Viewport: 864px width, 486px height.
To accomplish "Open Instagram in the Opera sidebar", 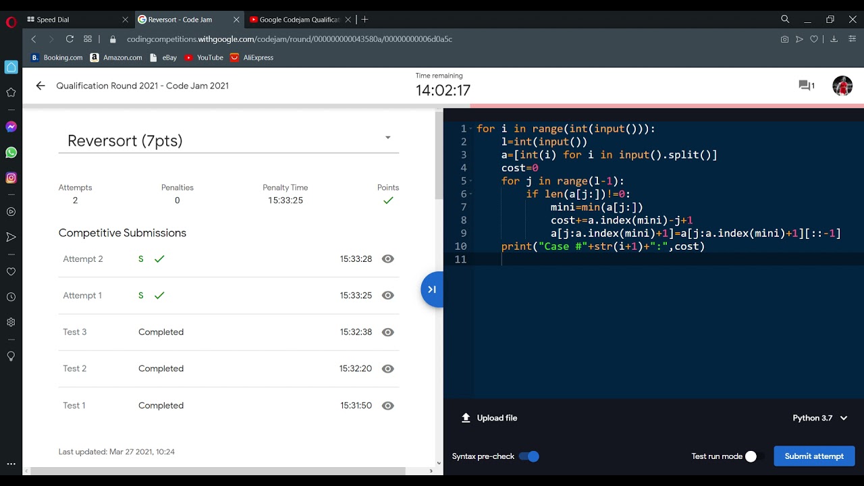I will pyautogui.click(x=11, y=178).
